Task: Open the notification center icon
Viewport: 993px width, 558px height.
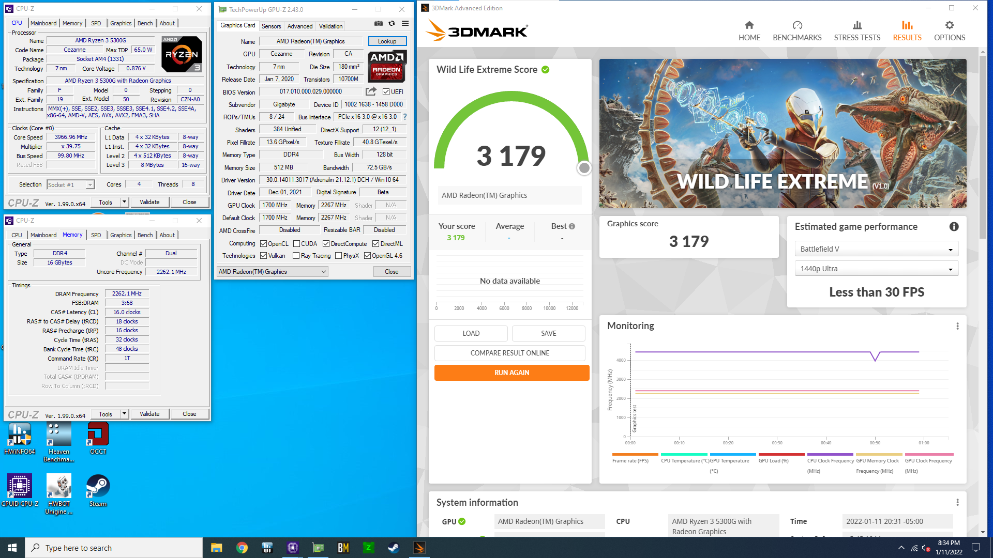Action: pos(976,548)
